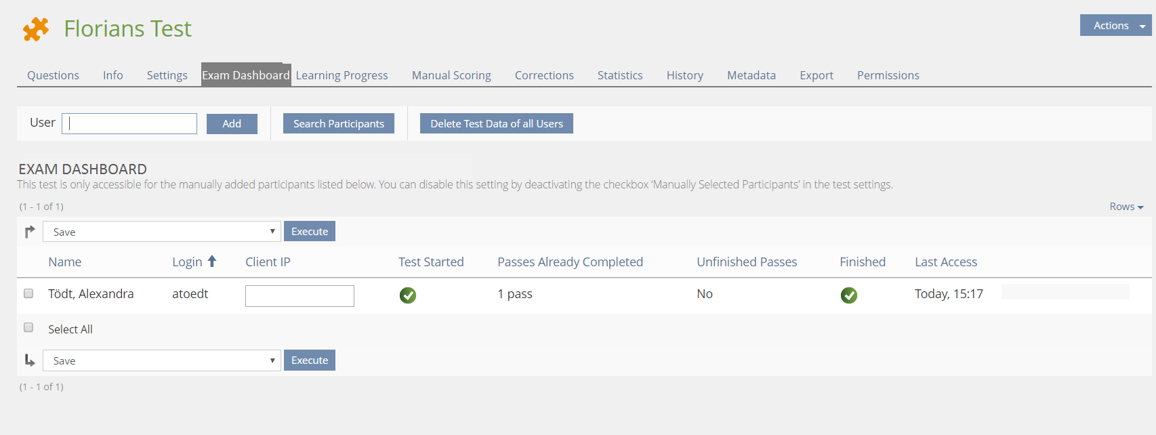Click the Login sort arrow icon

click(212, 262)
